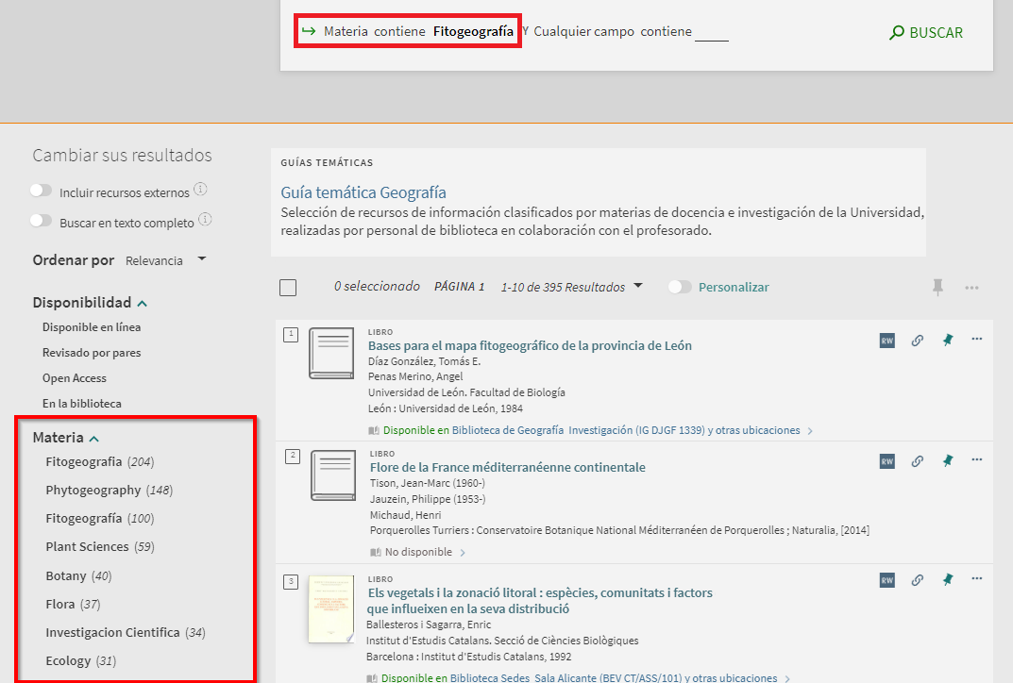
Task: Toggle Buscar en texto completo switch
Action: (x=41, y=222)
